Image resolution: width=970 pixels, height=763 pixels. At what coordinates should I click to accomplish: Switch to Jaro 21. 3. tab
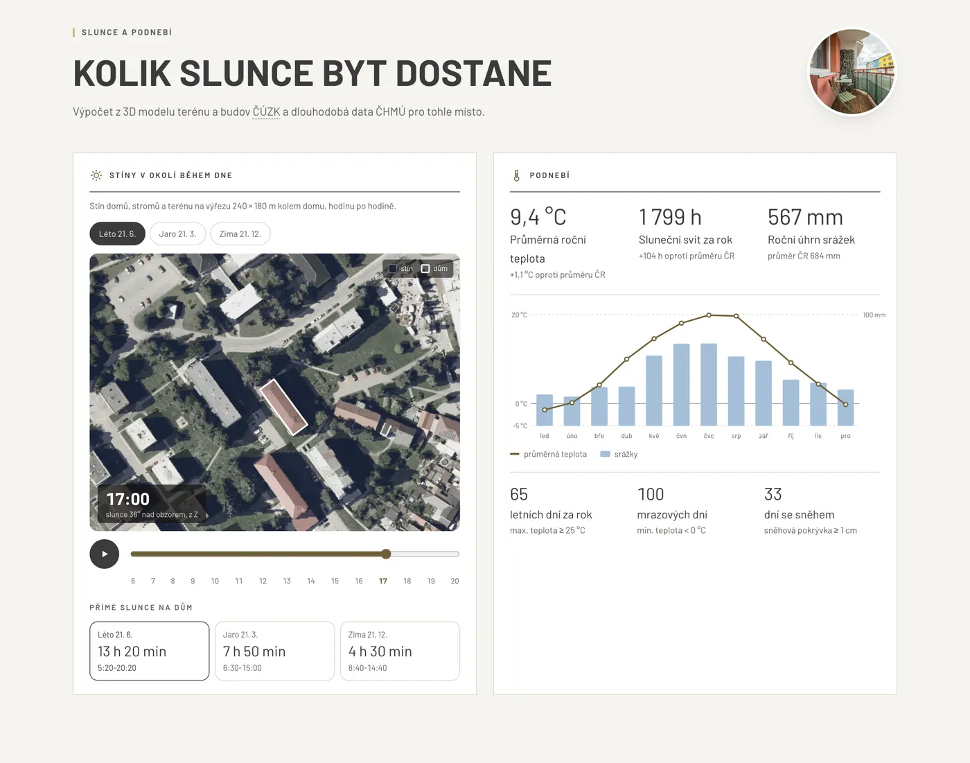[177, 234]
